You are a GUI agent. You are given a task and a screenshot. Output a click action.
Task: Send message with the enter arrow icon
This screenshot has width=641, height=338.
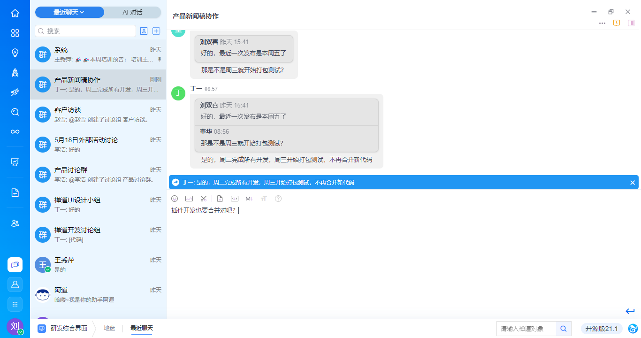point(630,311)
